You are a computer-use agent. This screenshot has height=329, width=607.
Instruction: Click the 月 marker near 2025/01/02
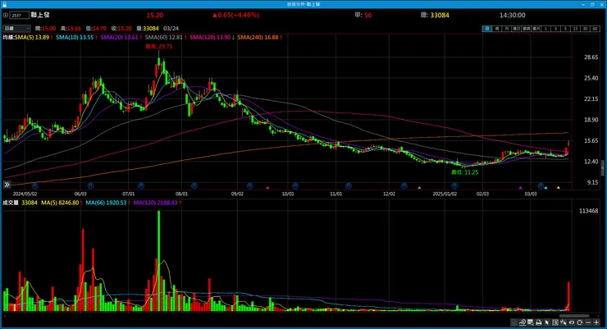[454, 186]
